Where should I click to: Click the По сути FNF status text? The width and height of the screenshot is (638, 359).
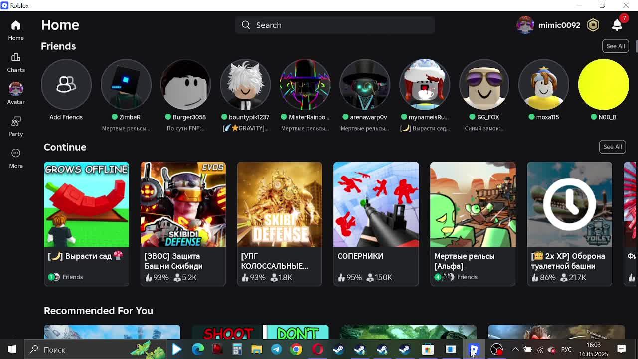[186, 128]
